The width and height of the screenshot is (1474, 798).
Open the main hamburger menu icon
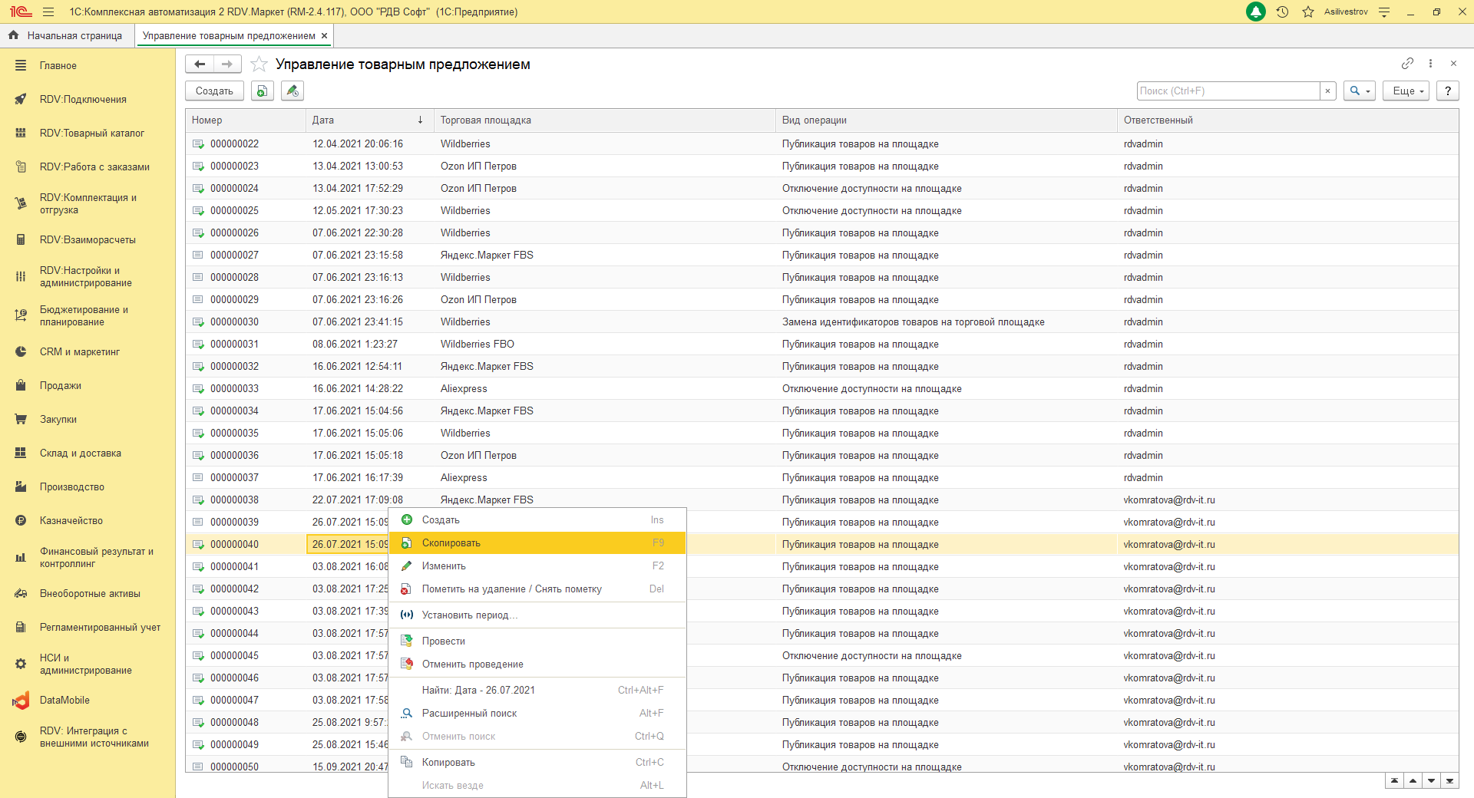[48, 12]
